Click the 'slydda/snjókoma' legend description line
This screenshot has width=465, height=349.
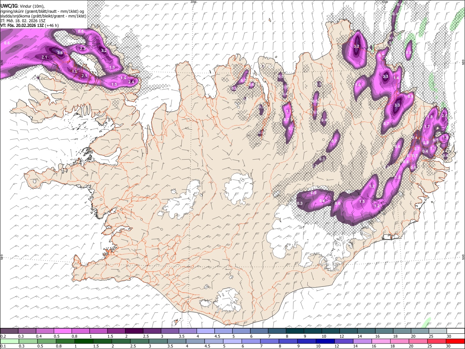click(43, 16)
